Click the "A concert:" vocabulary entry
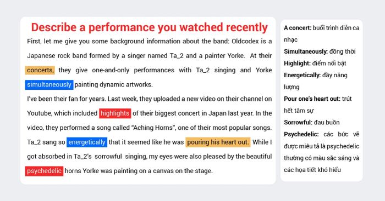Image resolution: width=385 pixels, height=201 pixels. tap(298, 28)
